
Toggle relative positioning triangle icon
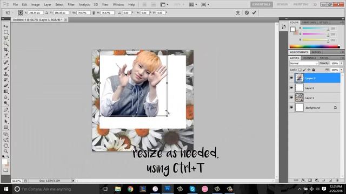(47, 13)
